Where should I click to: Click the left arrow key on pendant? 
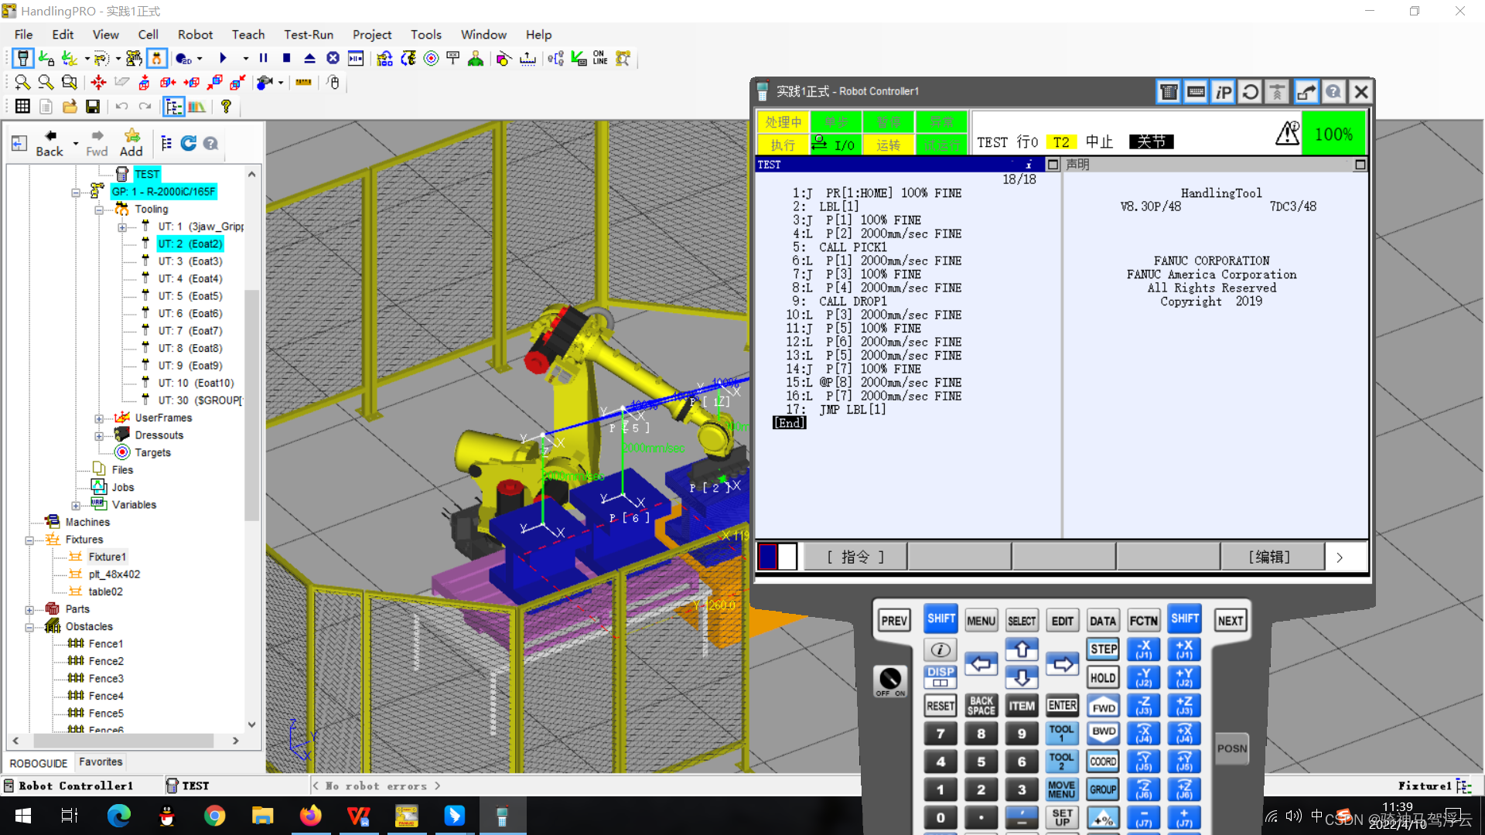pyautogui.click(x=981, y=663)
